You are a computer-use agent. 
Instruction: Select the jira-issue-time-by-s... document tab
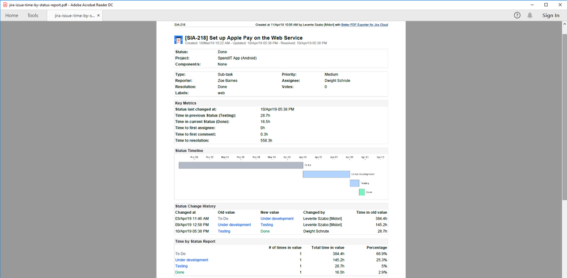click(74, 15)
